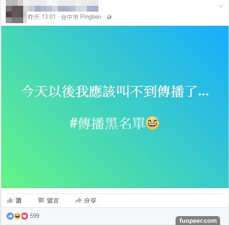The height and width of the screenshot is (225, 229).
Task: Open the red Love heart reaction
Action: click(x=25, y=216)
